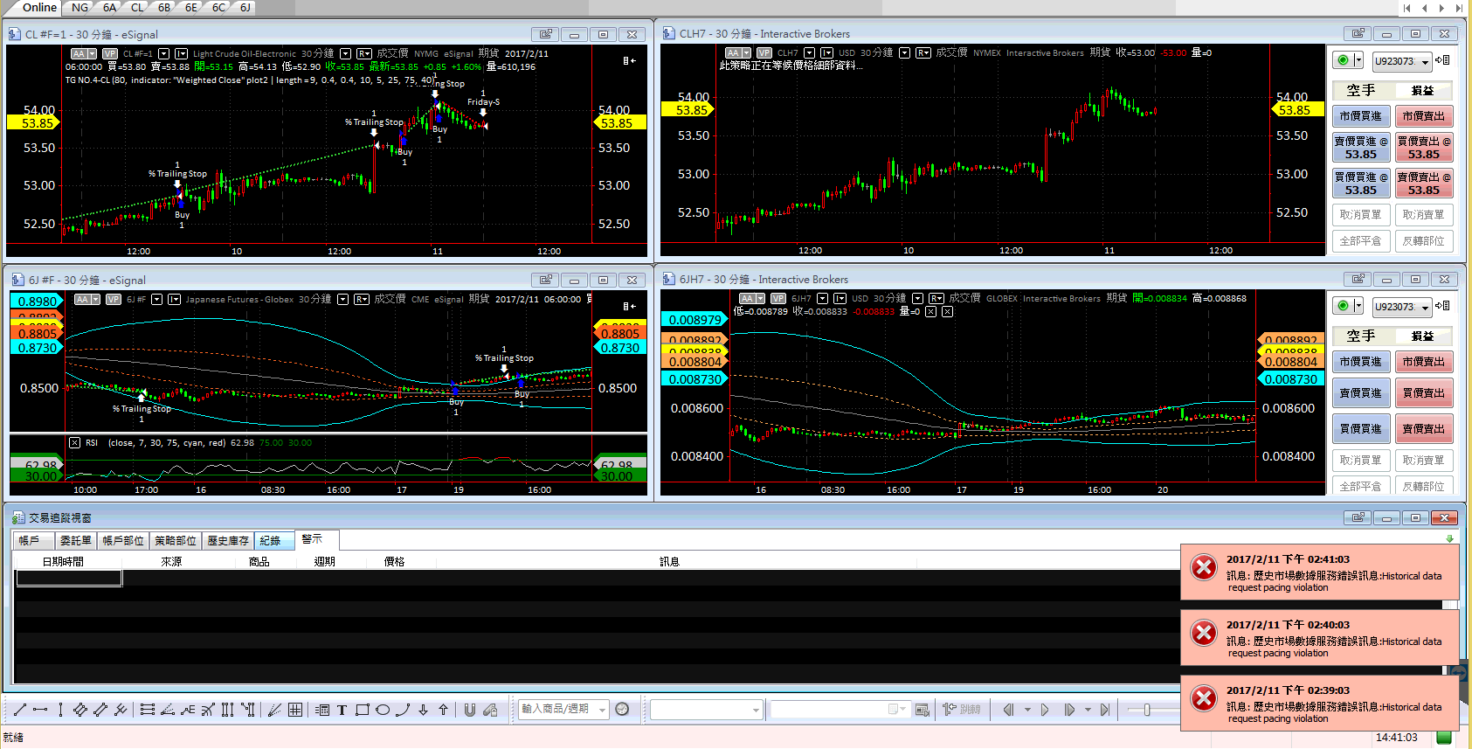Image resolution: width=1472 pixels, height=749 pixels.
Task: Click 市價買進 in CLH7 order panel
Action: click(x=1361, y=116)
